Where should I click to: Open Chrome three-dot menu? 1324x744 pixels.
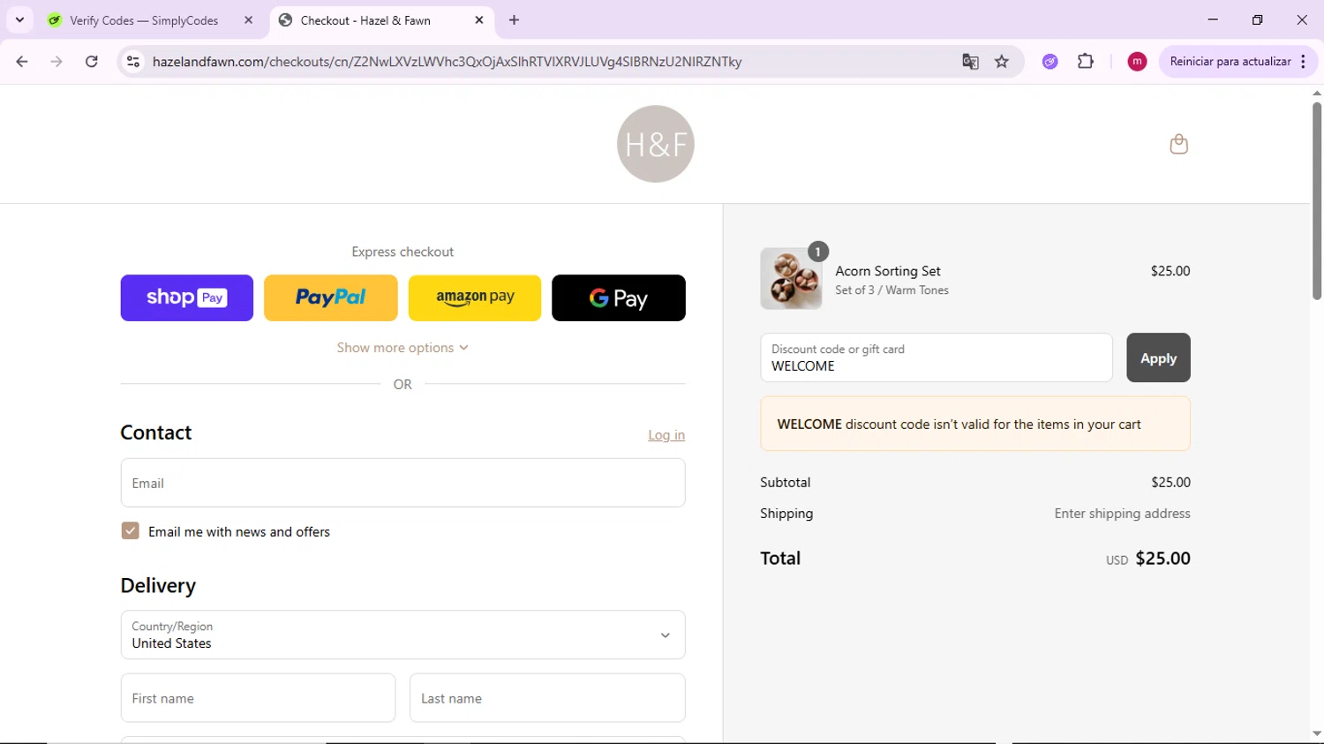click(x=1303, y=62)
